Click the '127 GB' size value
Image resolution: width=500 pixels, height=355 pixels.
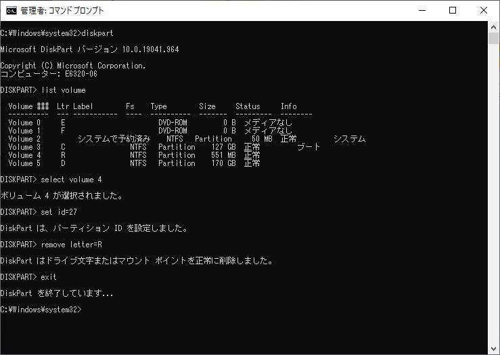click(x=223, y=147)
